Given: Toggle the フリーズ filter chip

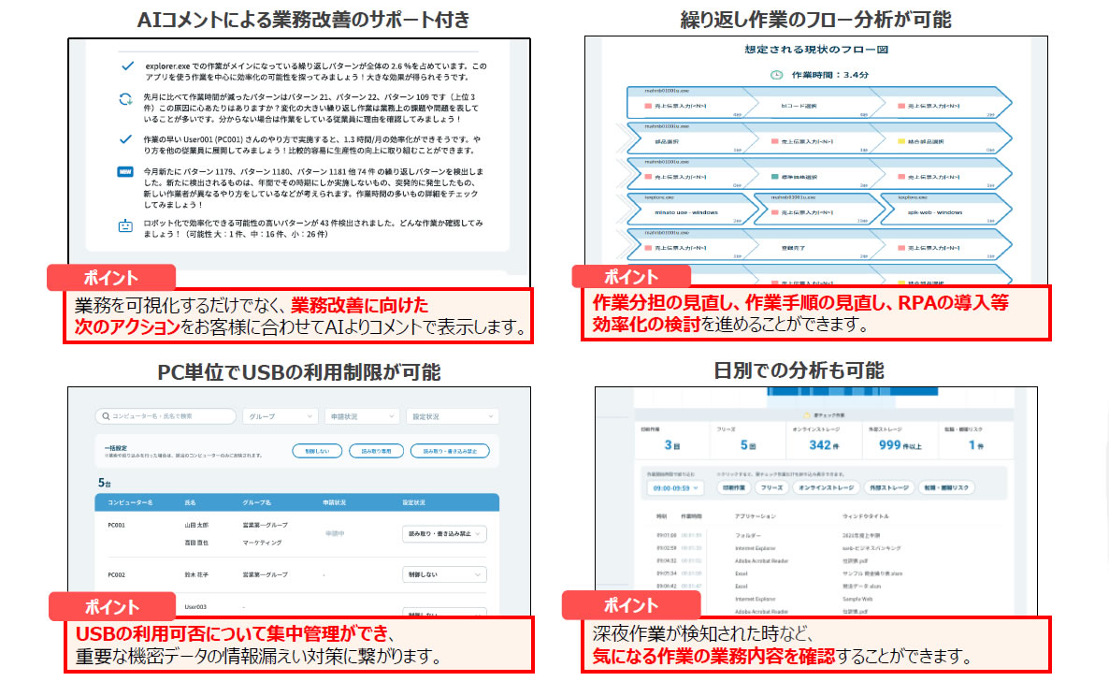Looking at the screenshot, I should (x=771, y=488).
